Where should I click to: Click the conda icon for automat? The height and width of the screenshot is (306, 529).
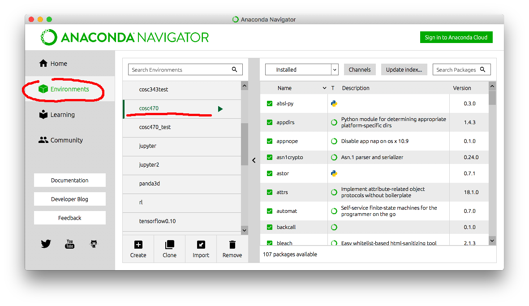[334, 211]
